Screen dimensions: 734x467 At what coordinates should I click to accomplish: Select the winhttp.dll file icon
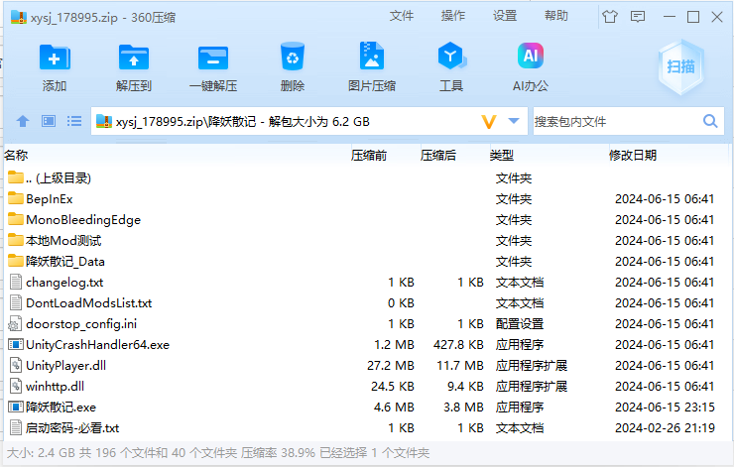tap(16, 386)
